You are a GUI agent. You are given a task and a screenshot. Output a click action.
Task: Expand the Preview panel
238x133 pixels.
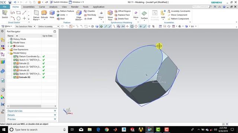pyautogui.click(x=32, y=119)
